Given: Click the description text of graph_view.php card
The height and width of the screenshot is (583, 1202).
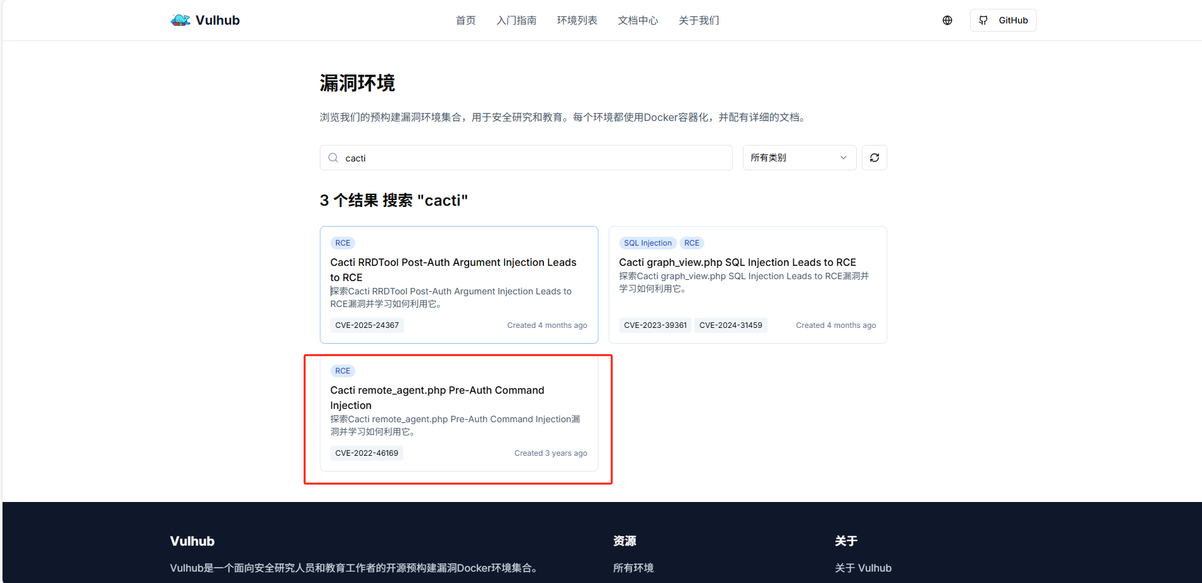Looking at the screenshot, I should pyautogui.click(x=743, y=282).
